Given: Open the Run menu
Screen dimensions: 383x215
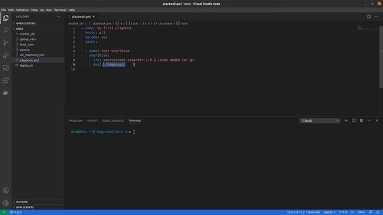Looking at the screenshot, I should tap(49, 10).
